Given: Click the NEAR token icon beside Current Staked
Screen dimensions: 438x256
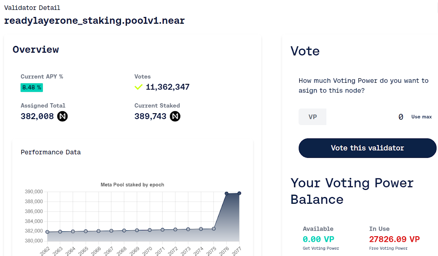Looking at the screenshot, I should pos(175,116).
